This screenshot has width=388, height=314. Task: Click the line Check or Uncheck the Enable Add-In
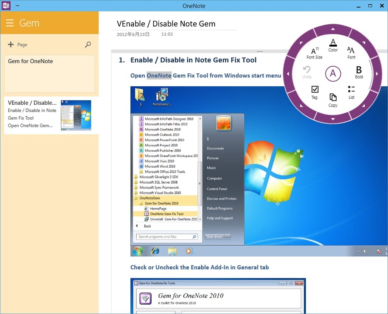click(199, 267)
